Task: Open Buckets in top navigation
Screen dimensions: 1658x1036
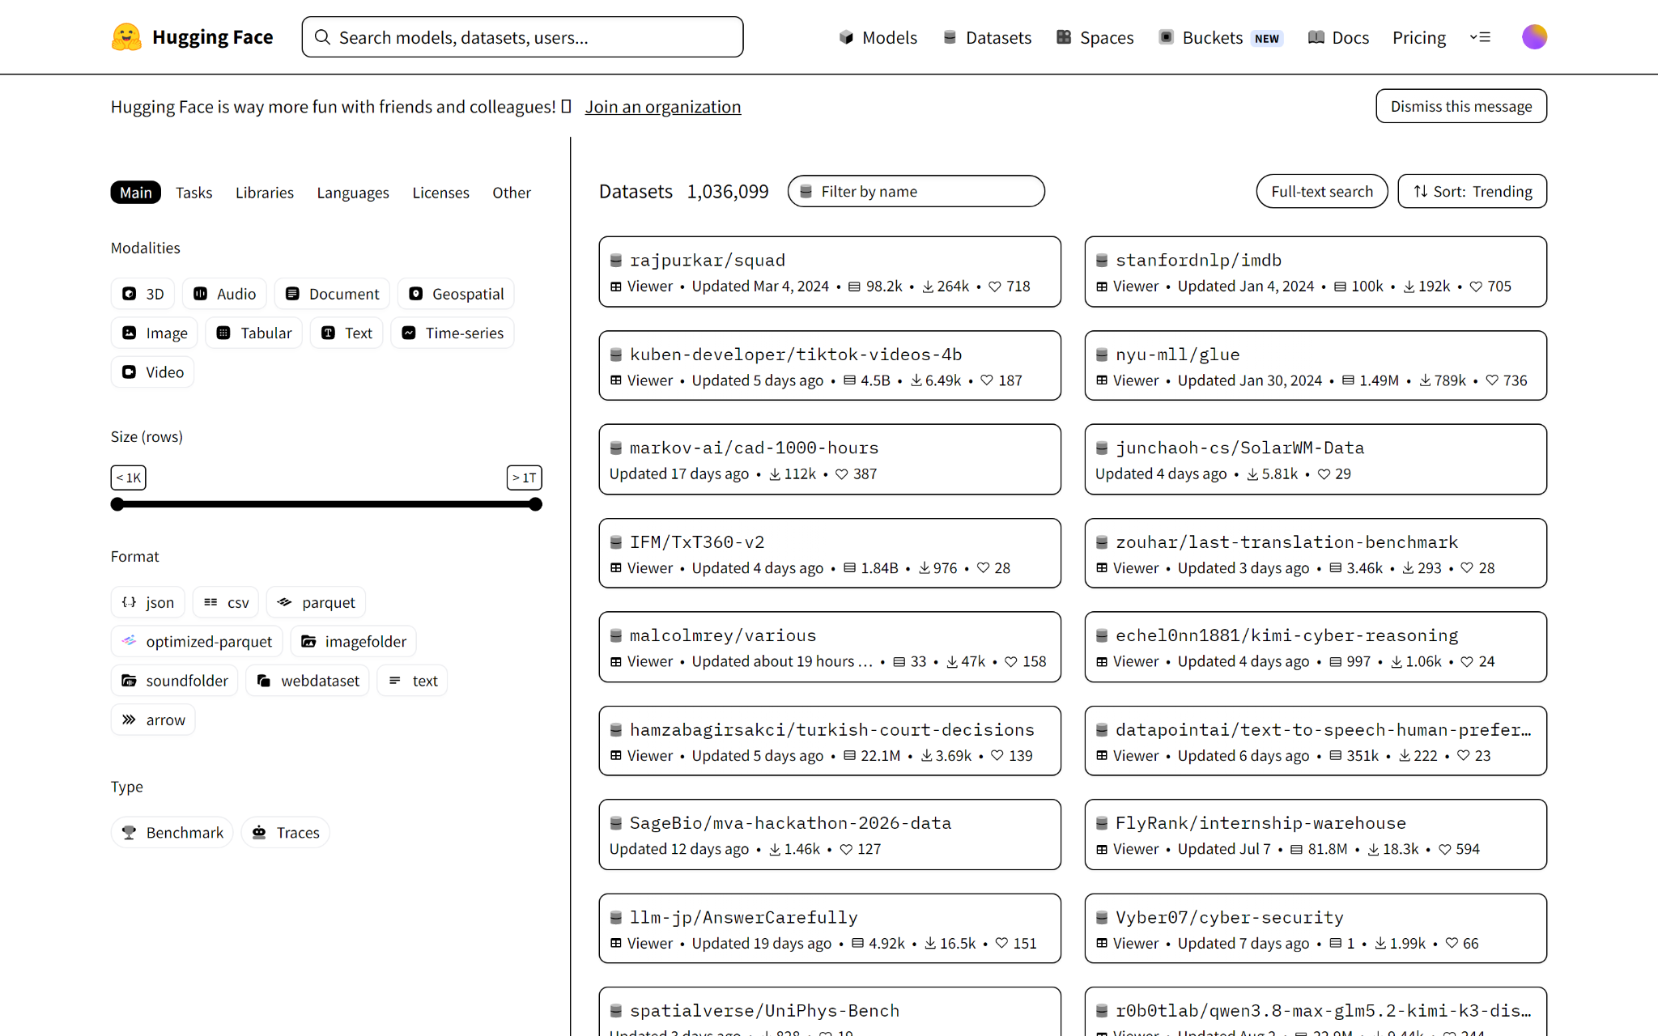Action: (1221, 37)
